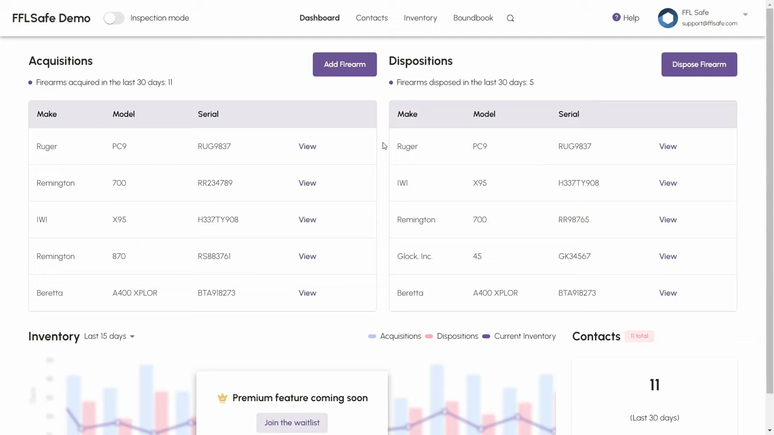This screenshot has width=774, height=435.
Task: Select Dashboard in the navigation bar
Action: click(319, 18)
